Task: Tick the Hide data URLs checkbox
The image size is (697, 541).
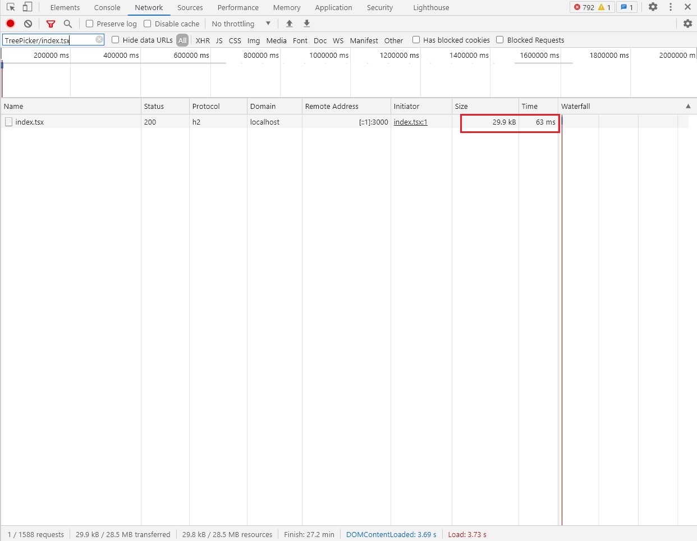Action: point(116,40)
